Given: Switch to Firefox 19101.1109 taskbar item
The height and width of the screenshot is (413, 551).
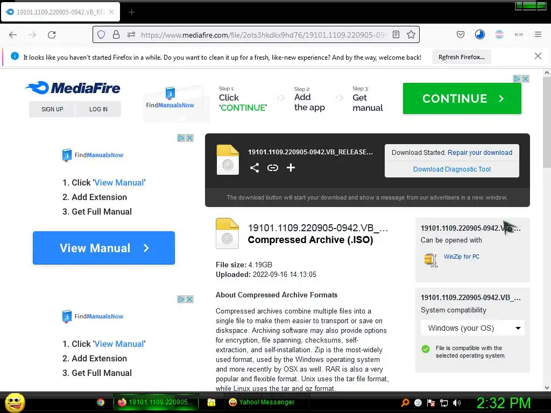Looking at the screenshot, I should click(156, 402).
